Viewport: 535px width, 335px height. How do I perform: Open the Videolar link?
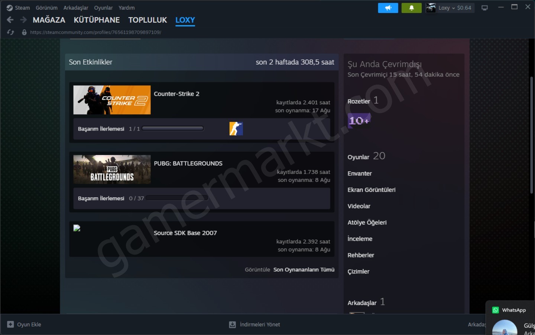tap(359, 206)
